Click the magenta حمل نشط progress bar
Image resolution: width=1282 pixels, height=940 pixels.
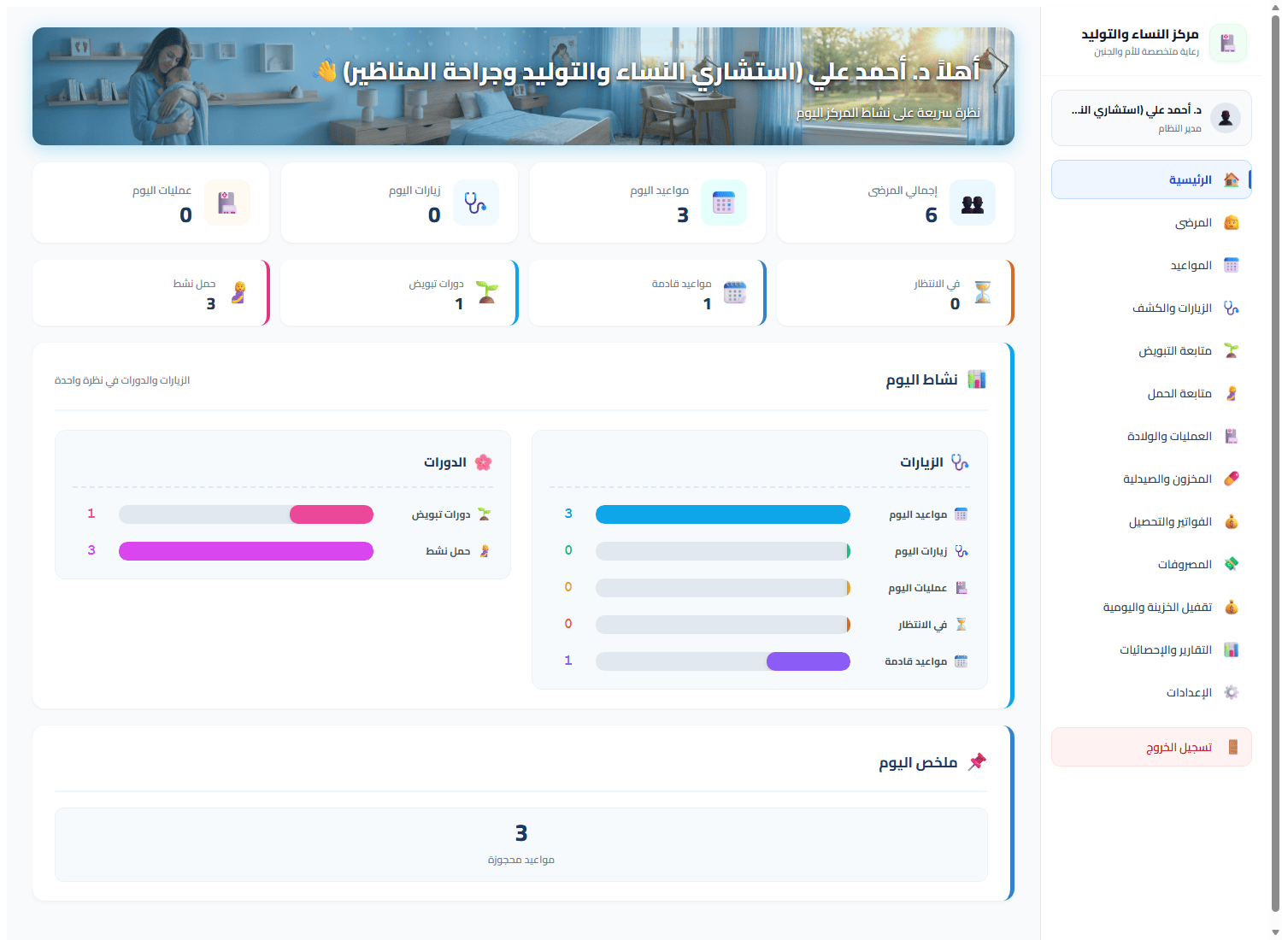[246, 551]
